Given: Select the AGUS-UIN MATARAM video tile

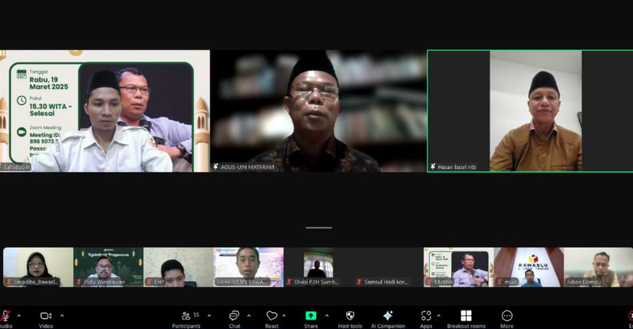Looking at the screenshot, I should pyautogui.click(x=318, y=111).
